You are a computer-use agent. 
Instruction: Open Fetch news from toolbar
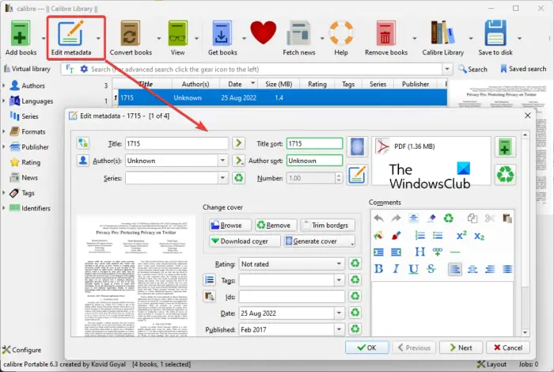[x=298, y=33]
